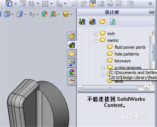Click horizontal scrollbar right arrow

tap(147, 88)
